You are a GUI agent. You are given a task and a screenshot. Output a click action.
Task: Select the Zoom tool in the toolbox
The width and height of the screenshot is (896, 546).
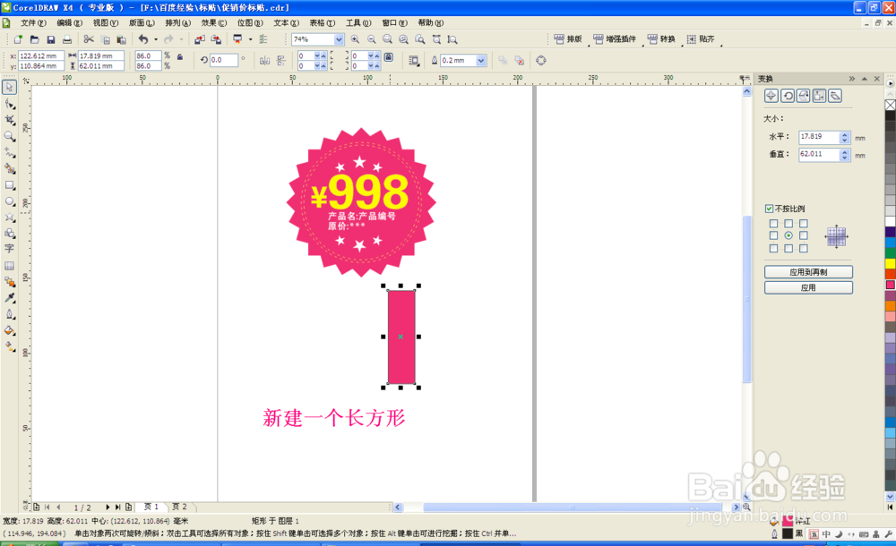click(x=10, y=134)
